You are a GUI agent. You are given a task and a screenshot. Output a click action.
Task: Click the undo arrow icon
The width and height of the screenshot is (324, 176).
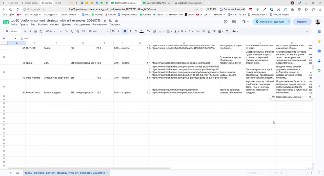(25, 31)
